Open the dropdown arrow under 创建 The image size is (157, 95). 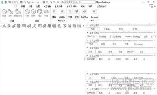pyautogui.click(x=4, y=18)
